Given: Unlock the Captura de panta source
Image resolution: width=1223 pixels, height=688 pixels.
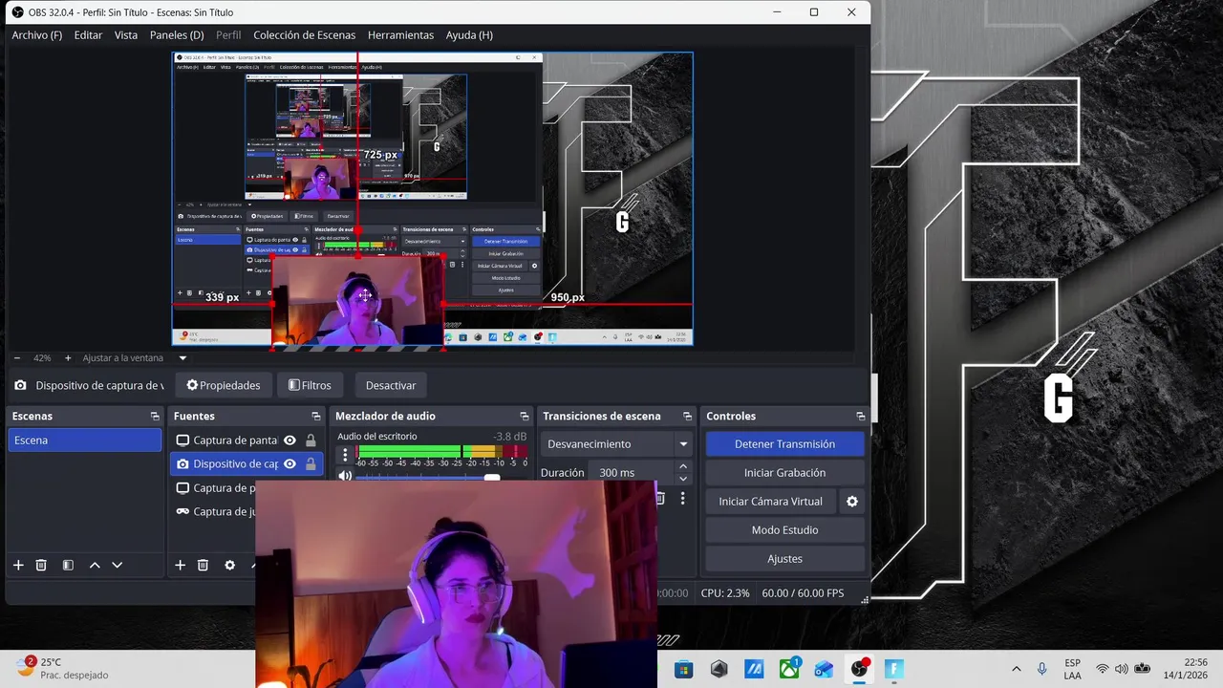Looking at the screenshot, I should [311, 441].
